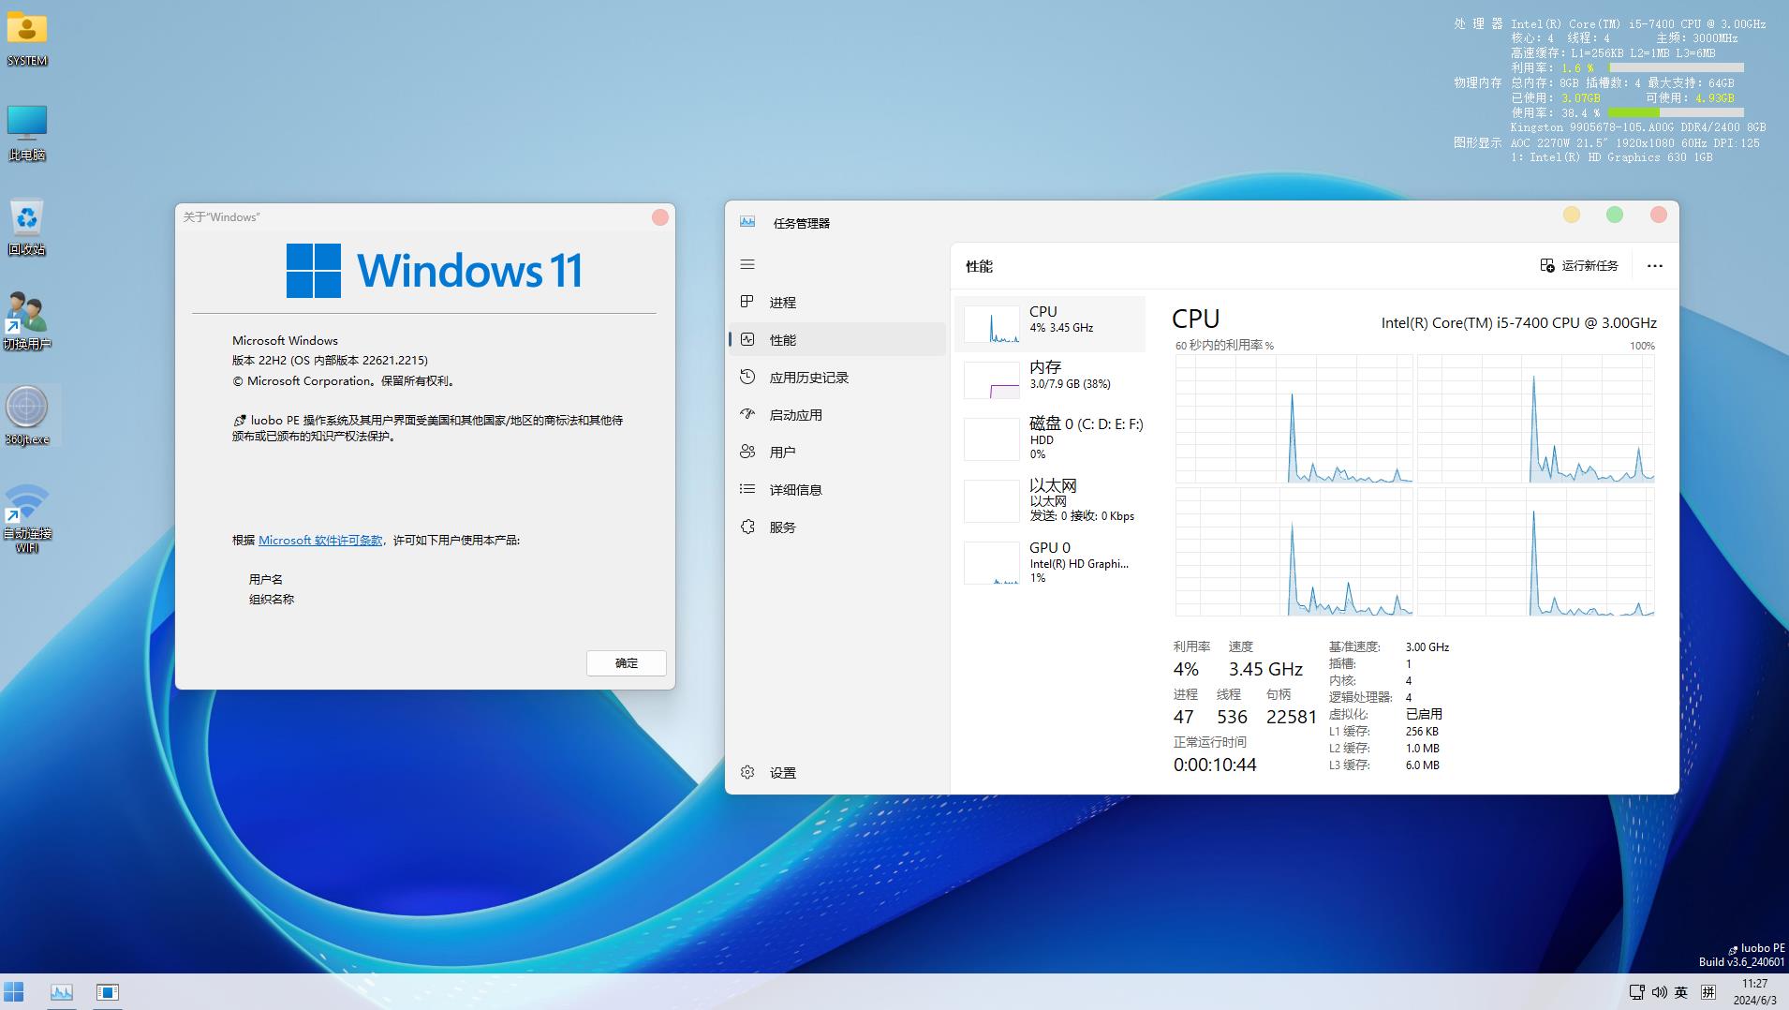Open the taskbar clock showing 11:27
Screen dimensions: 1789x1010
point(1754,992)
